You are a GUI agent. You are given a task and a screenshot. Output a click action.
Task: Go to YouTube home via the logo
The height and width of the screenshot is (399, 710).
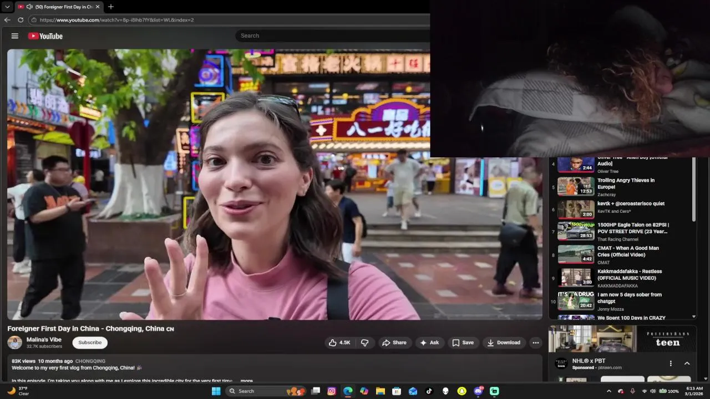tap(45, 36)
